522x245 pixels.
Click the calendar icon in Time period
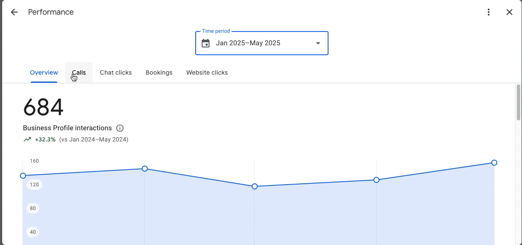[x=206, y=43]
